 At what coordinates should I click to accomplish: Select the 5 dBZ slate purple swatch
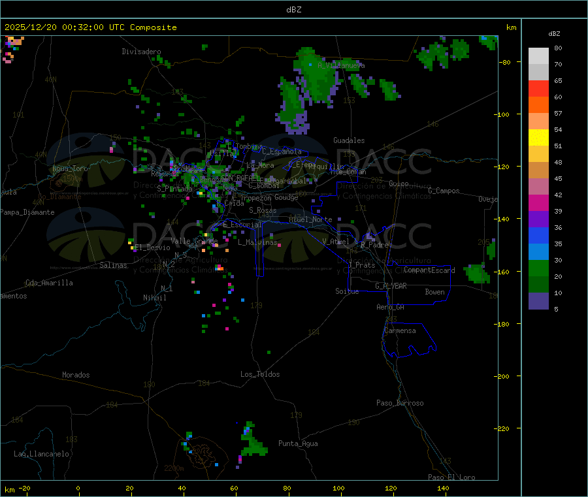538,301
